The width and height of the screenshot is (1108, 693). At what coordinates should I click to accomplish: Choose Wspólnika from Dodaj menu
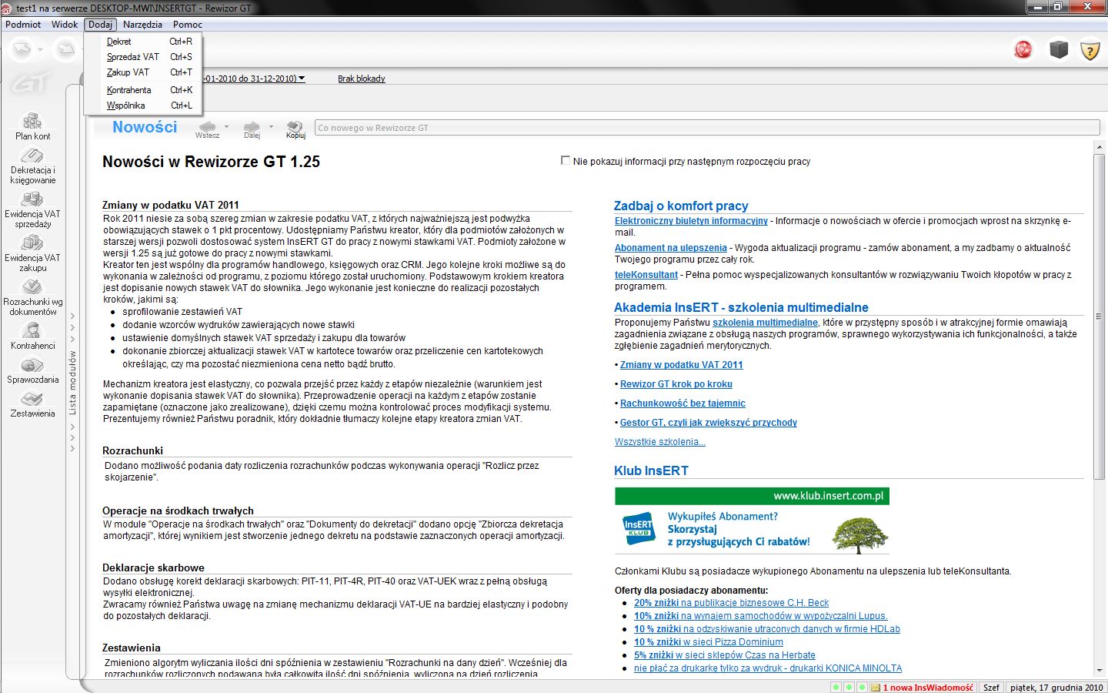[144, 105]
